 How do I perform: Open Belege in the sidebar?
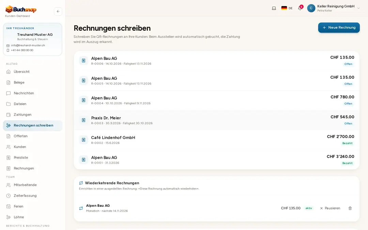[x=33, y=82]
